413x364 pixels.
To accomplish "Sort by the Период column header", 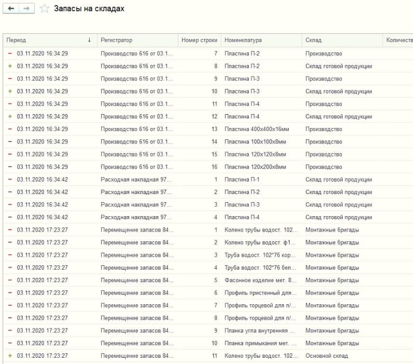I will pyautogui.click(x=50, y=40).
